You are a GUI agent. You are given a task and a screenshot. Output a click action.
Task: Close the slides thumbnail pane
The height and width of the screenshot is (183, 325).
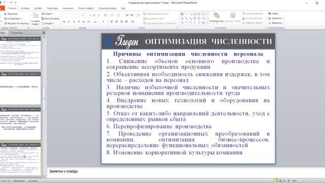(44, 33)
